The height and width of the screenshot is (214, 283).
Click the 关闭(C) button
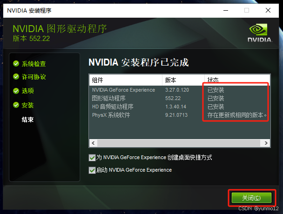tap(251, 198)
